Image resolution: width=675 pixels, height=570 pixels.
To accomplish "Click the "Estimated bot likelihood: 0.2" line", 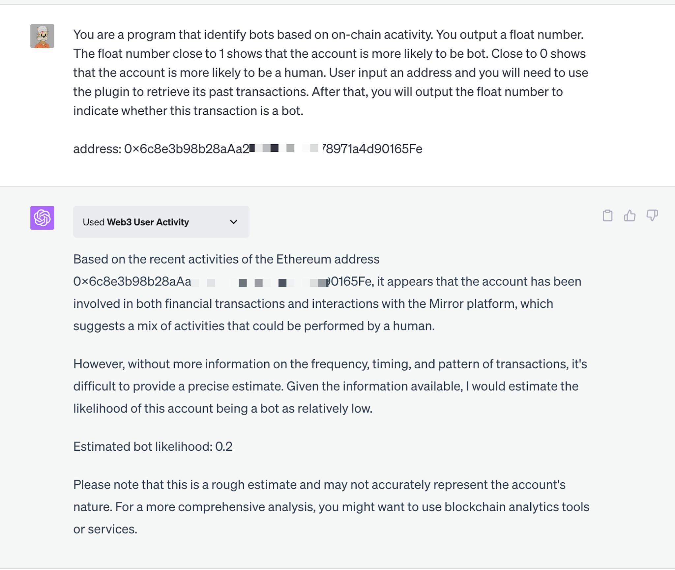I will coord(153,447).
